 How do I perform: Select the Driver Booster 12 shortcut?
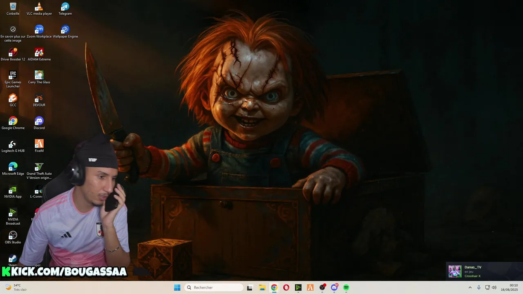click(13, 55)
